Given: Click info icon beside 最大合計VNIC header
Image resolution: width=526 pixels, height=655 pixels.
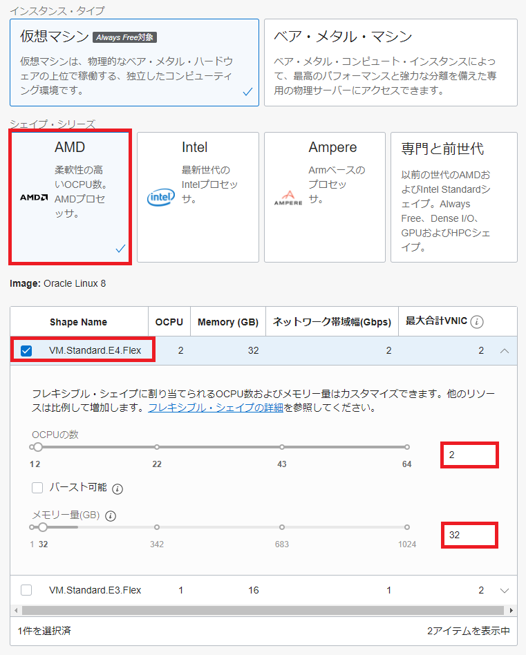Looking at the screenshot, I should (477, 322).
